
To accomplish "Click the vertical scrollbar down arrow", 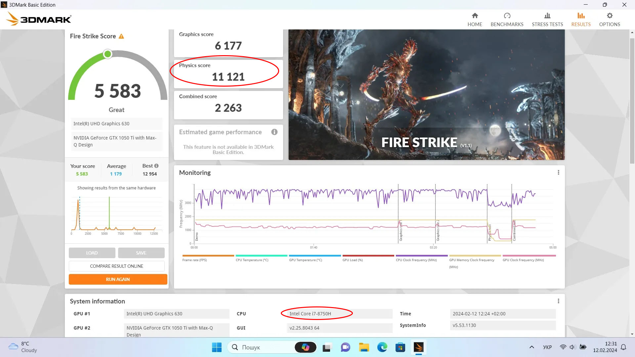I will pos(632,334).
